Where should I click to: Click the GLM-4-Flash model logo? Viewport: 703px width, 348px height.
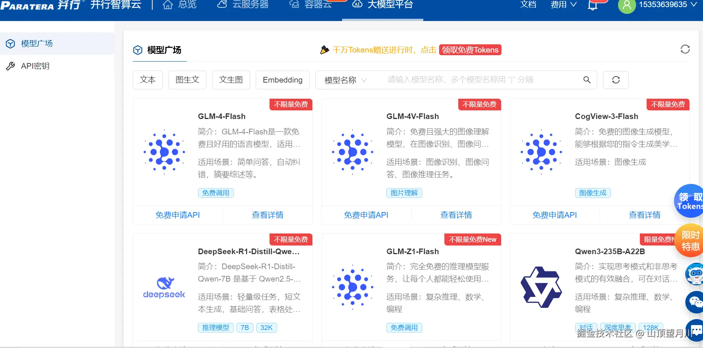(x=164, y=152)
